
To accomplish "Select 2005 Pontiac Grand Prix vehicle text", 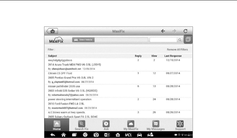I will 71,78.
